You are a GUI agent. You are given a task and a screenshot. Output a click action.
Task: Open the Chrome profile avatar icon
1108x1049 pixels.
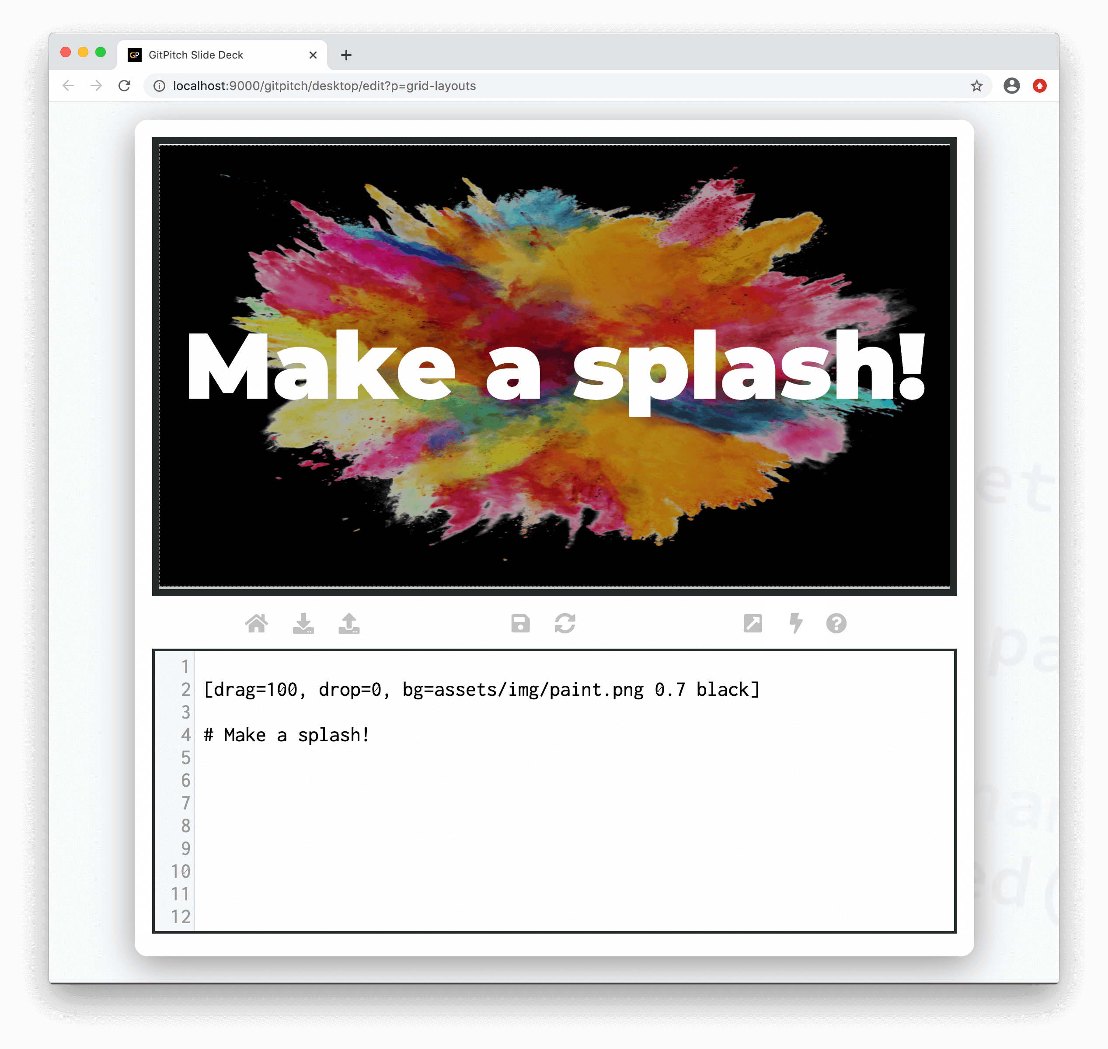(1011, 86)
